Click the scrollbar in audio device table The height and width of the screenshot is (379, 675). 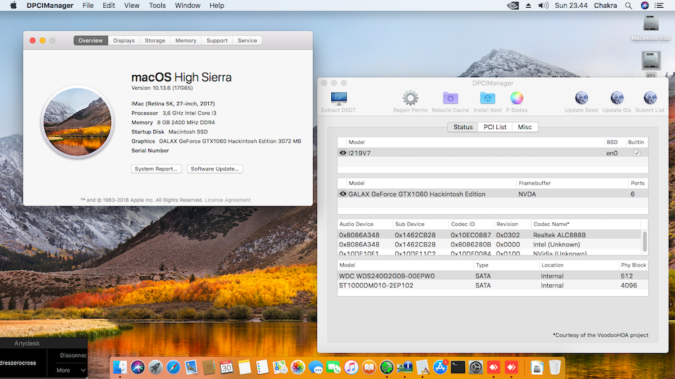click(645, 241)
